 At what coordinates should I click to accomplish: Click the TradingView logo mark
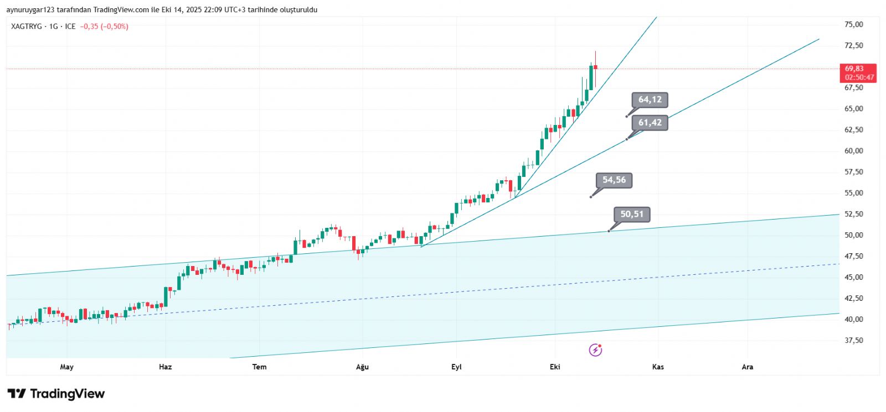pyautogui.click(x=17, y=394)
